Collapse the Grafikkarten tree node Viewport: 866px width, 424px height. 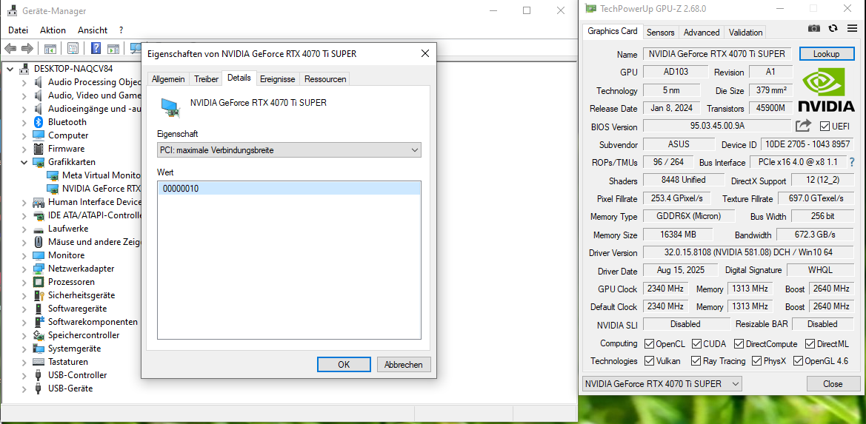point(24,162)
